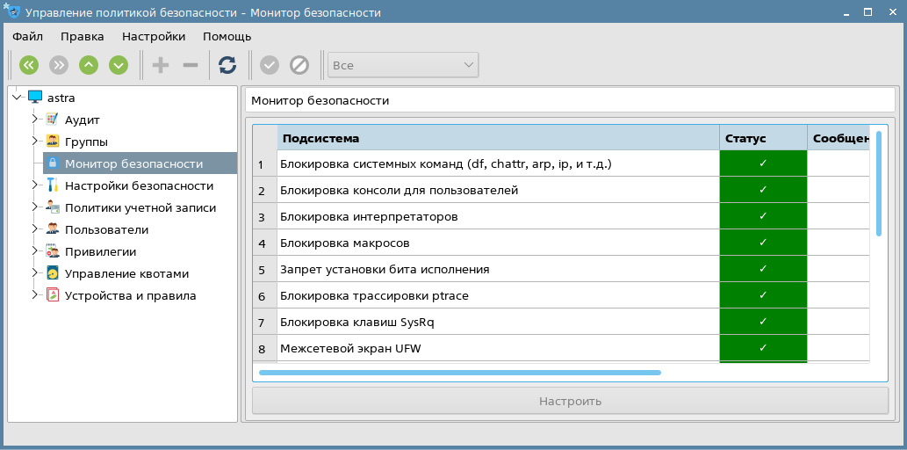
Task: Click the Привилегии icon in tree
Action: coord(52,251)
